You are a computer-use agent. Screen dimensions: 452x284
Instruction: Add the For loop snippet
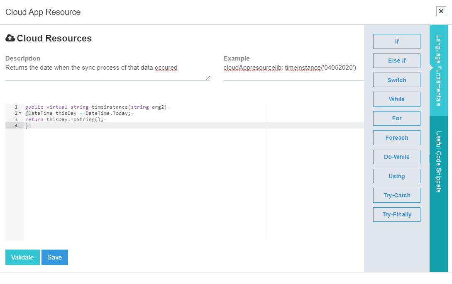[396, 118]
